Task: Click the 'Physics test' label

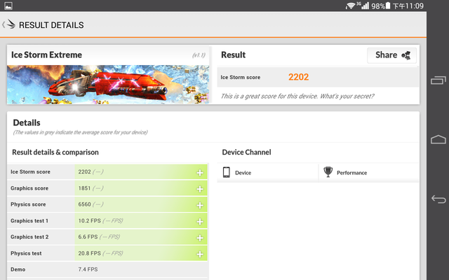Action: 26,253
